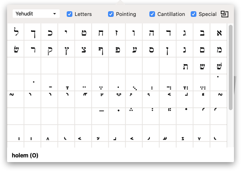The image size is (241, 171).
Task: Turn off the Special checkbox
Action: [x=194, y=14]
